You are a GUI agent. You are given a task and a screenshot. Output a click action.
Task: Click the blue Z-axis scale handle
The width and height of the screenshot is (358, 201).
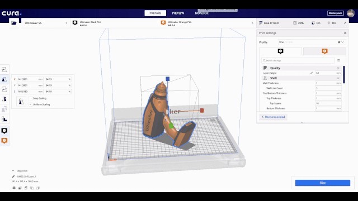(x=168, y=79)
